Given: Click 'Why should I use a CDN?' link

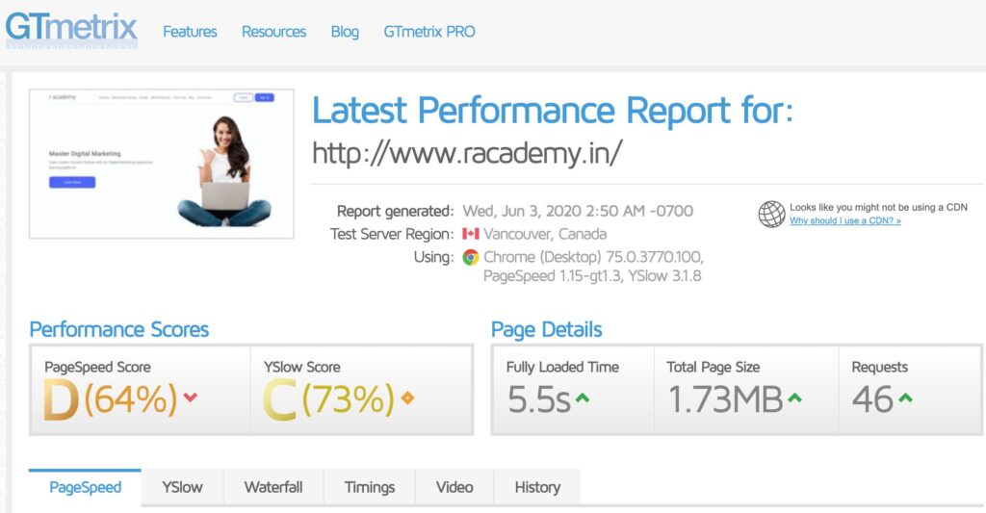Looking at the screenshot, I should (845, 220).
